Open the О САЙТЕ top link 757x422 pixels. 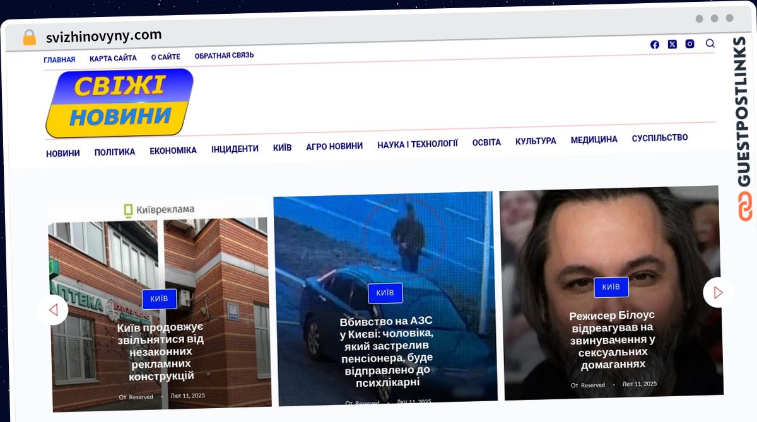point(165,57)
